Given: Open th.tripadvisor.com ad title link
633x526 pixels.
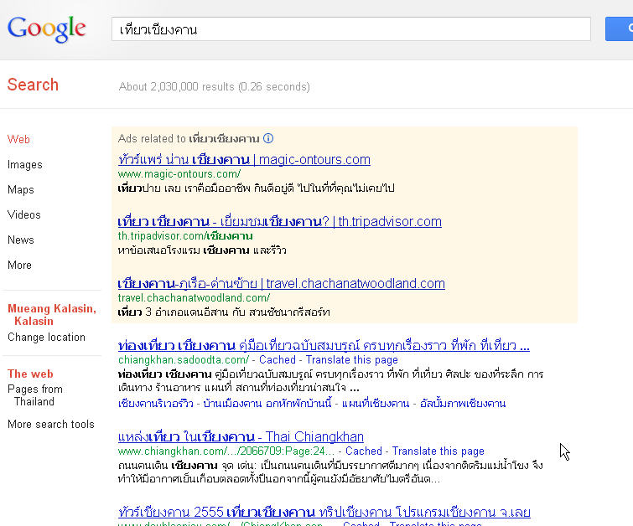Looking at the screenshot, I should (280, 221).
